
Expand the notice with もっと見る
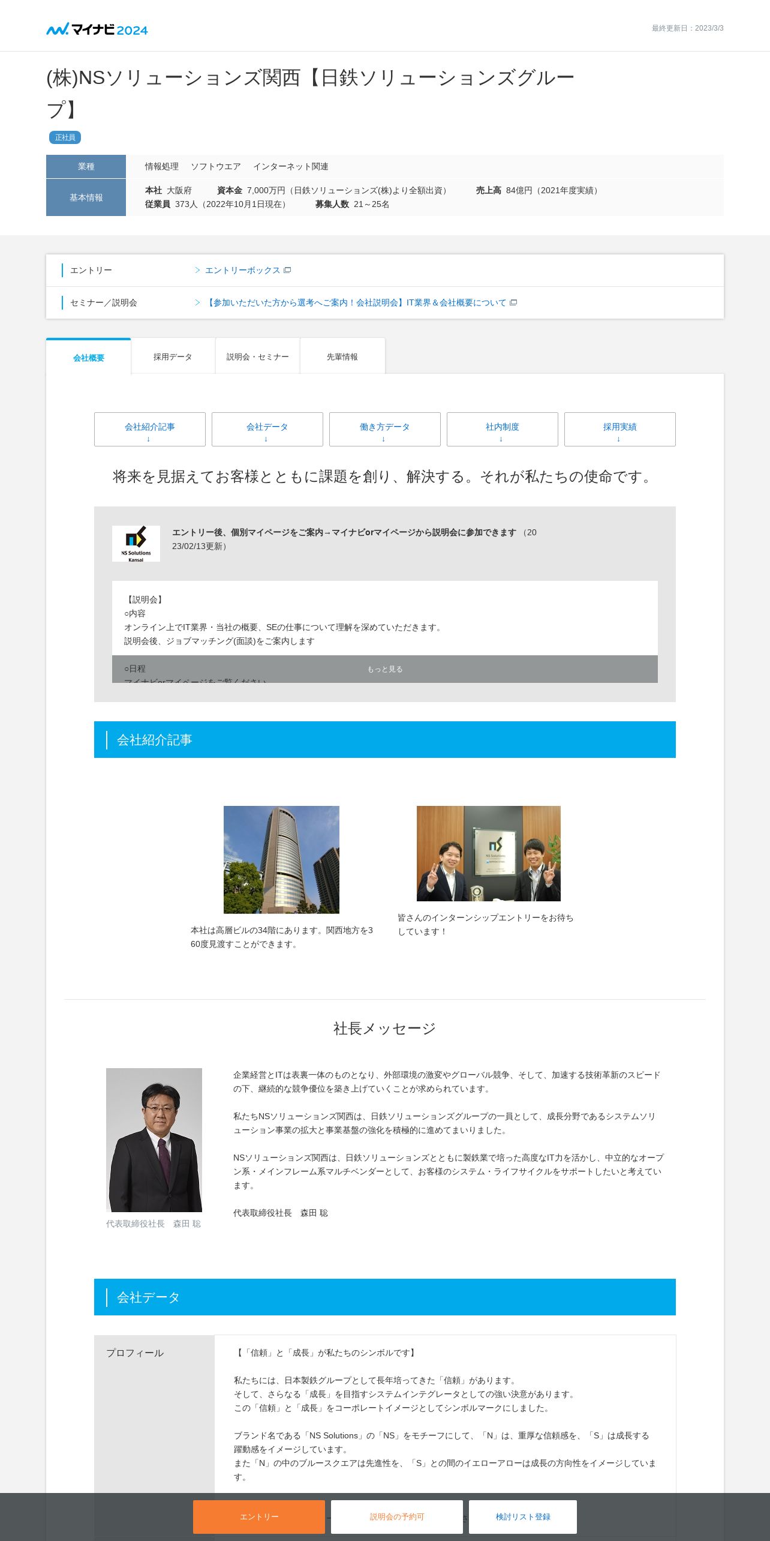385,669
